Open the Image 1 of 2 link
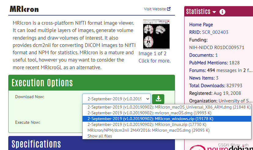Image resolution: width=253 pixels, height=150 pixels. pos(152,54)
